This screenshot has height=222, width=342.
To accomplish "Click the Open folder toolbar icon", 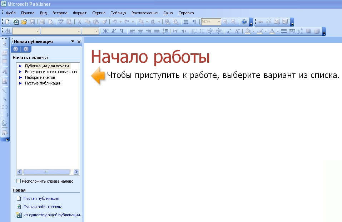I will (24, 21).
